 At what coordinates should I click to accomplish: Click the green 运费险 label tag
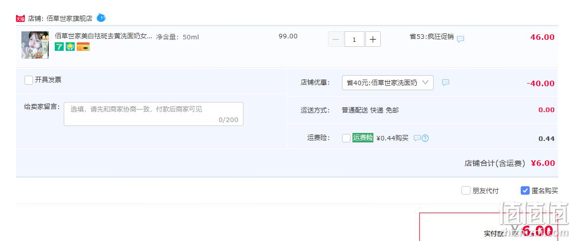point(363,138)
